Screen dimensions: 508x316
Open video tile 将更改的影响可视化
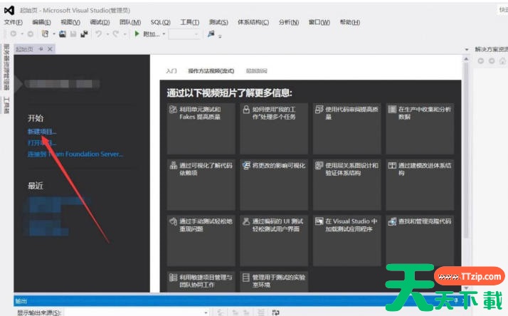click(x=274, y=185)
